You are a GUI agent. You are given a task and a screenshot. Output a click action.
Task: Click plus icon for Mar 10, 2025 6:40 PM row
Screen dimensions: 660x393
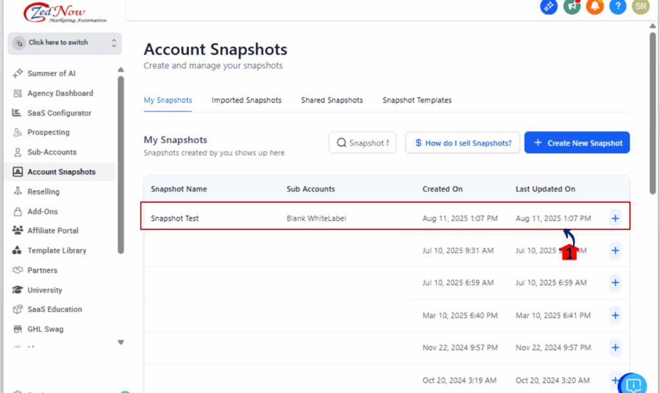pos(616,315)
